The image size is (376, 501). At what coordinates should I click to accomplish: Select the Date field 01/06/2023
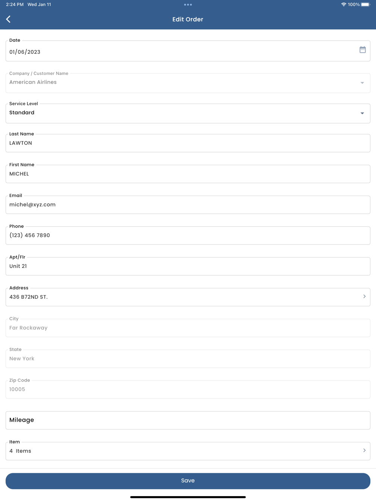click(x=188, y=51)
